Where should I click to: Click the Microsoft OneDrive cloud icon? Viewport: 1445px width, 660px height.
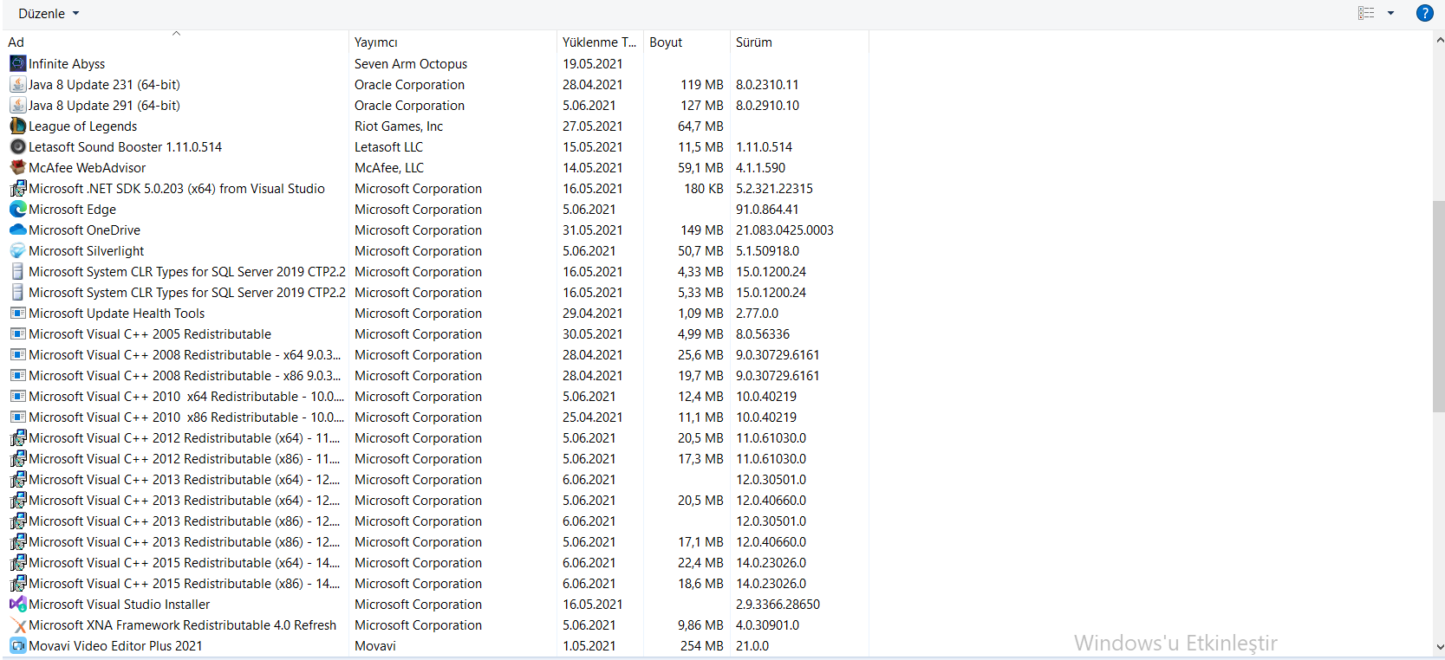tap(17, 230)
